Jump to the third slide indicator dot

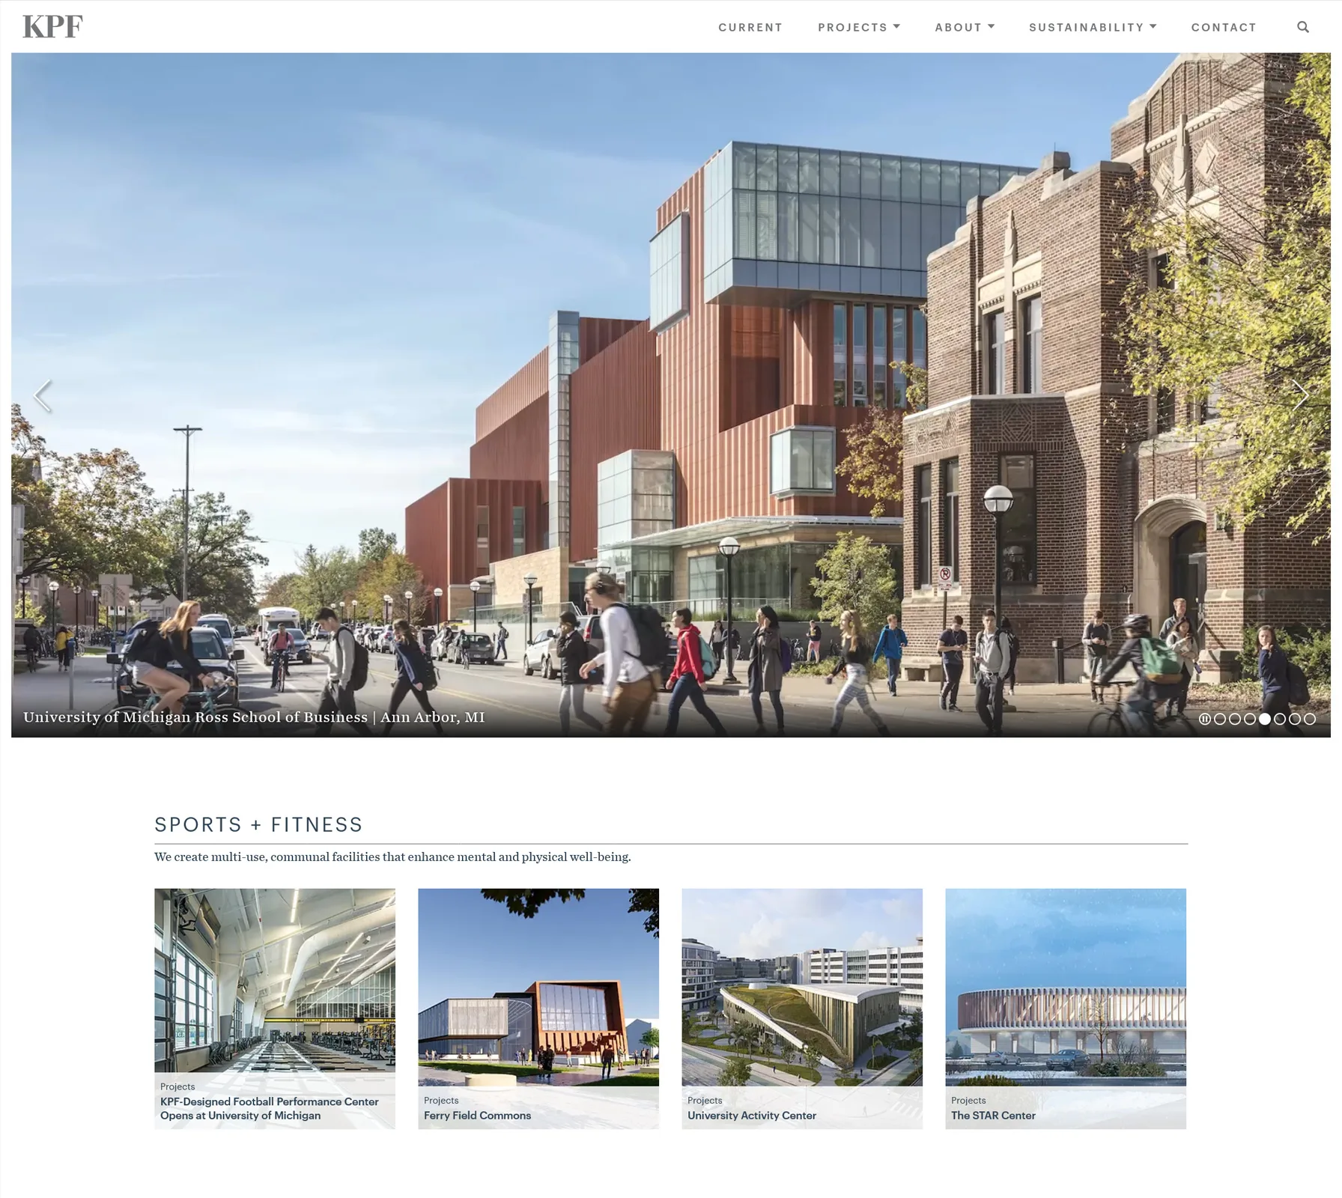[x=1250, y=719]
